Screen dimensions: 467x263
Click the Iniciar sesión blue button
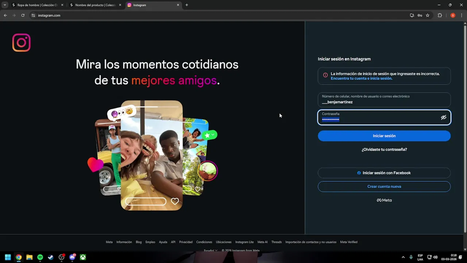[x=384, y=136]
